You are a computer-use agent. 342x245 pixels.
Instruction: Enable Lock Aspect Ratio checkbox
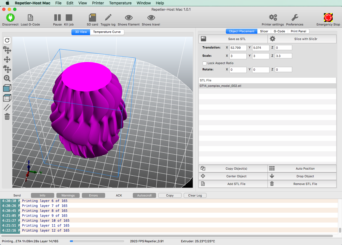click(204, 63)
